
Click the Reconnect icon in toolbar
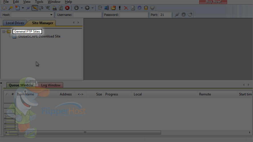pos(41,8)
